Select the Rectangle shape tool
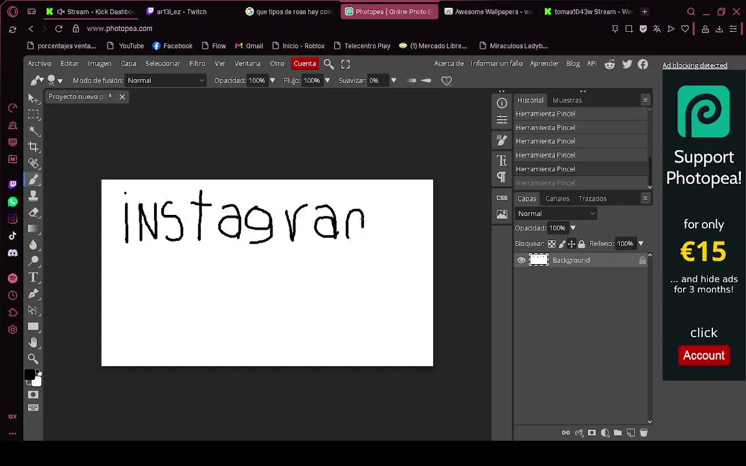Image resolution: width=746 pixels, height=466 pixels. (x=33, y=326)
